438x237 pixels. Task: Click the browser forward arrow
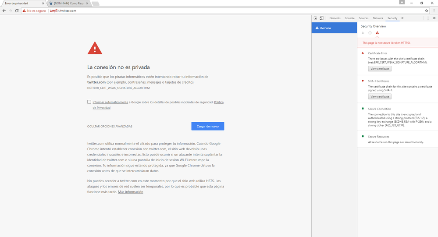pyautogui.click(x=11, y=11)
